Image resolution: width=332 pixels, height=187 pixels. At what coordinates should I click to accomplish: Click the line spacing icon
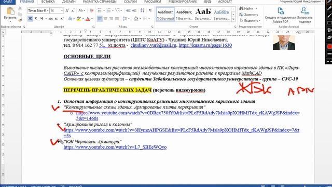125,19
